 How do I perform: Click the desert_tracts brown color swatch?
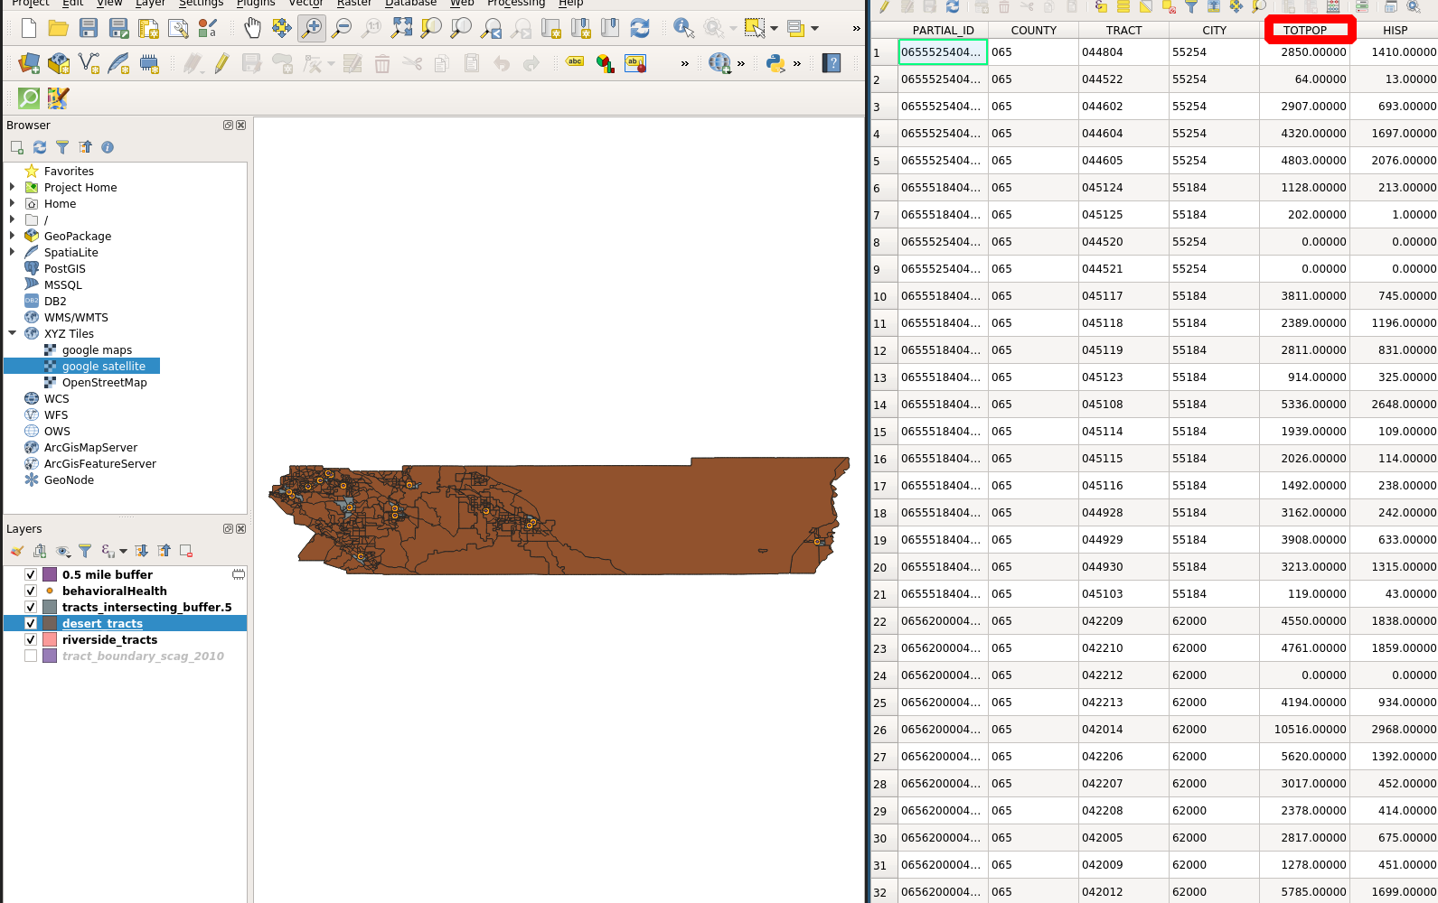(50, 624)
